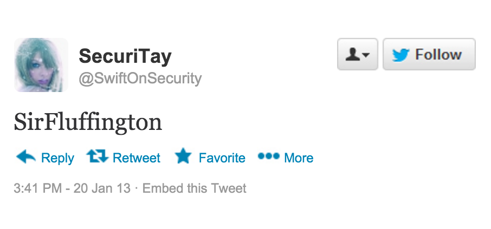Viewport: 491px width, 229px height.
Task: Click the SirFluffington tweet text
Action: [88, 122]
